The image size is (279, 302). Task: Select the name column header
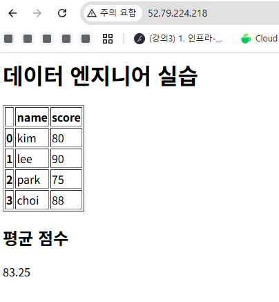(x=32, y=117)
